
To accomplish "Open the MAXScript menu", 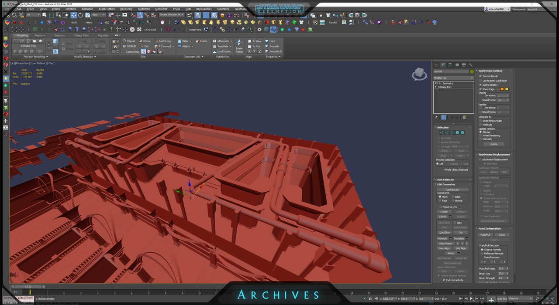I will tap(162, 9).
